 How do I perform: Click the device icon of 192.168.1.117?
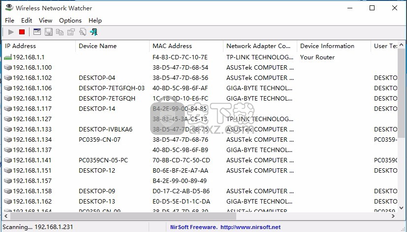(x=8, y=108)
